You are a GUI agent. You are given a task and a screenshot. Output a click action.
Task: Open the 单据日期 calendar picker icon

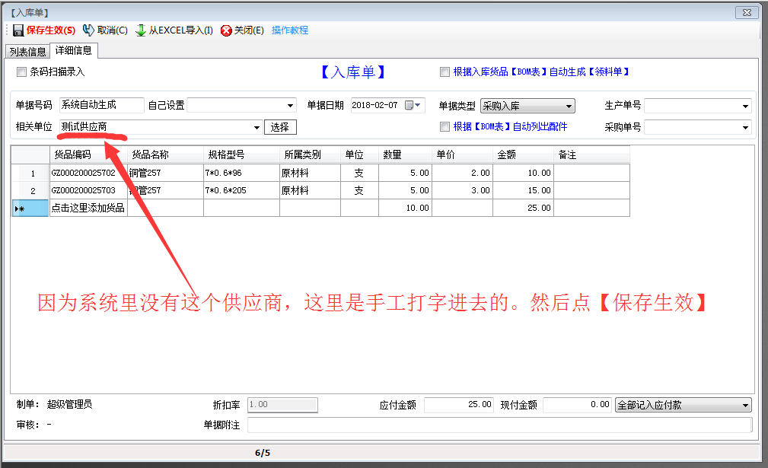[x=409, y=106]
